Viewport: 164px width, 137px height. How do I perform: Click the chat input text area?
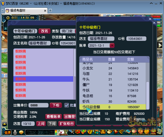[x=40, y=133]
